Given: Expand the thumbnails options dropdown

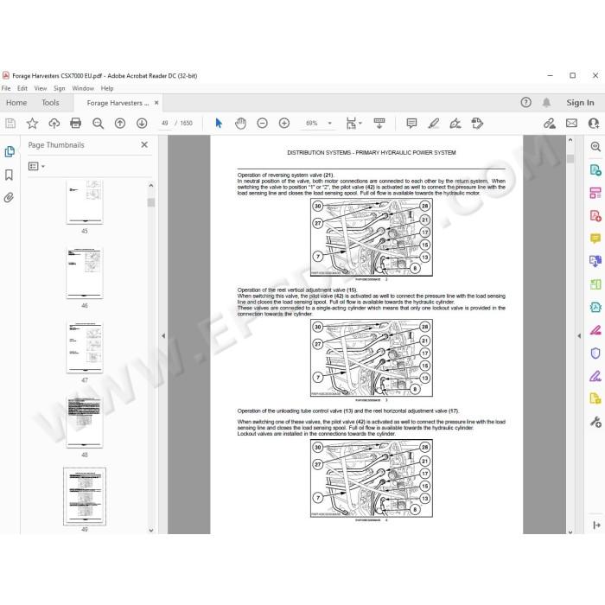Looking at the screenshot, I should (x=36, y=166).
